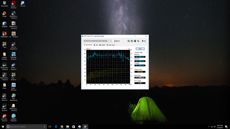Select the RainbowSix shortcut desktop icon

[4, 76]
